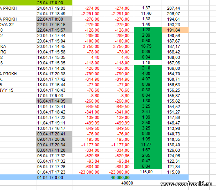This screenshot has width=216, height=190.
Task: Click the white cell with value 1,18
Action: 148,63
